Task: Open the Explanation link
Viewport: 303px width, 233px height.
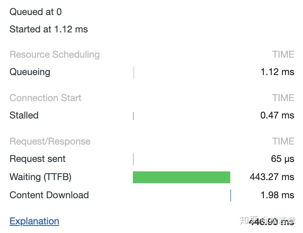Action: point(34,221)
